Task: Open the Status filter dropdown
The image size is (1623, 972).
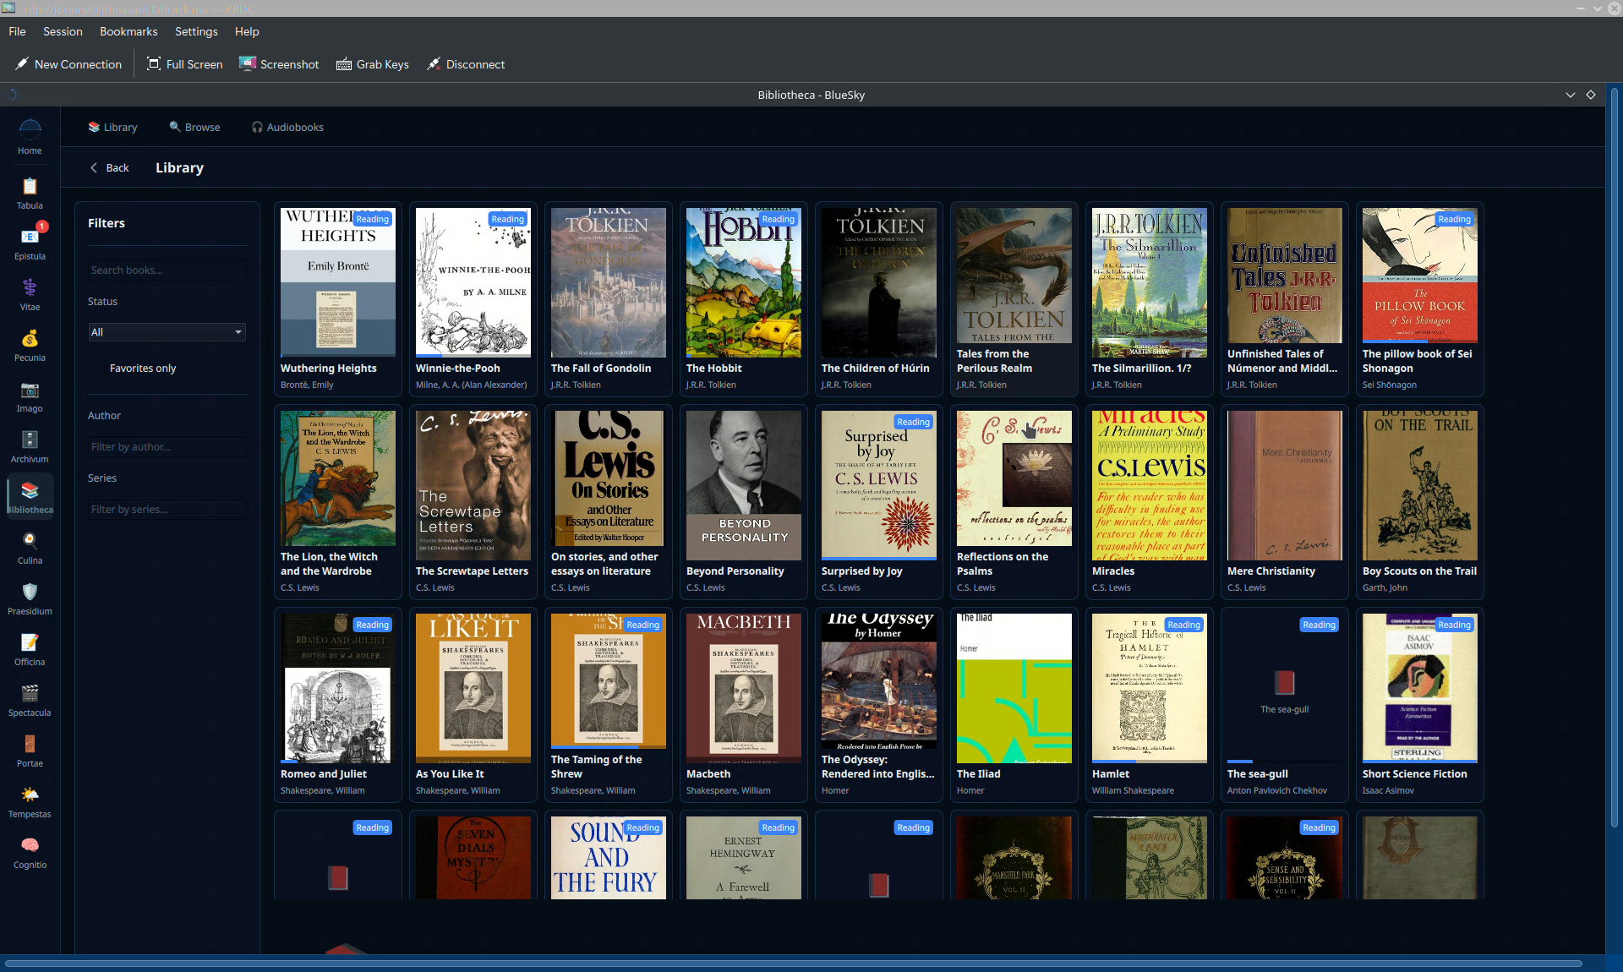Action: coord(167,331)
